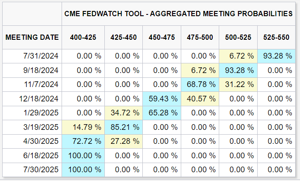Click the MEETING DATE column header
This screenshot has width=300, height=181.
click(32, 37)
